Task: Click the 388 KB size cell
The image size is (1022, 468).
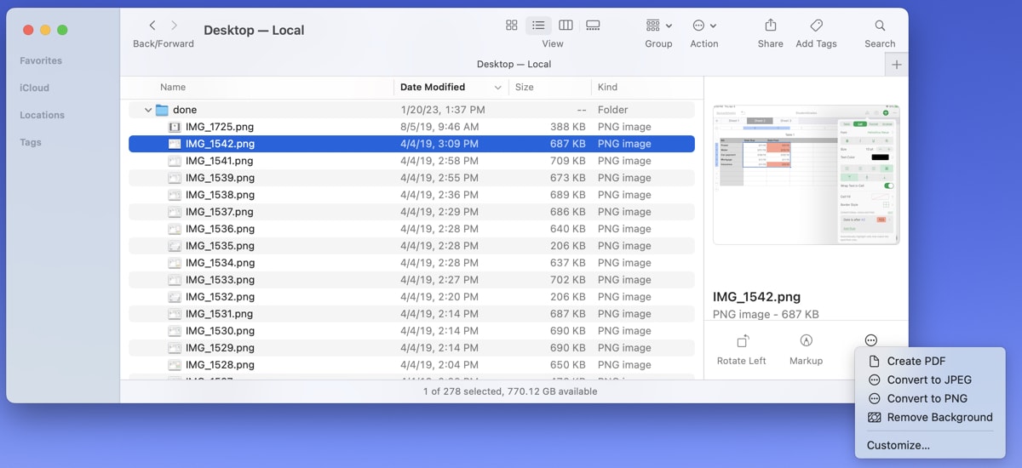Action: click(567, 127)
